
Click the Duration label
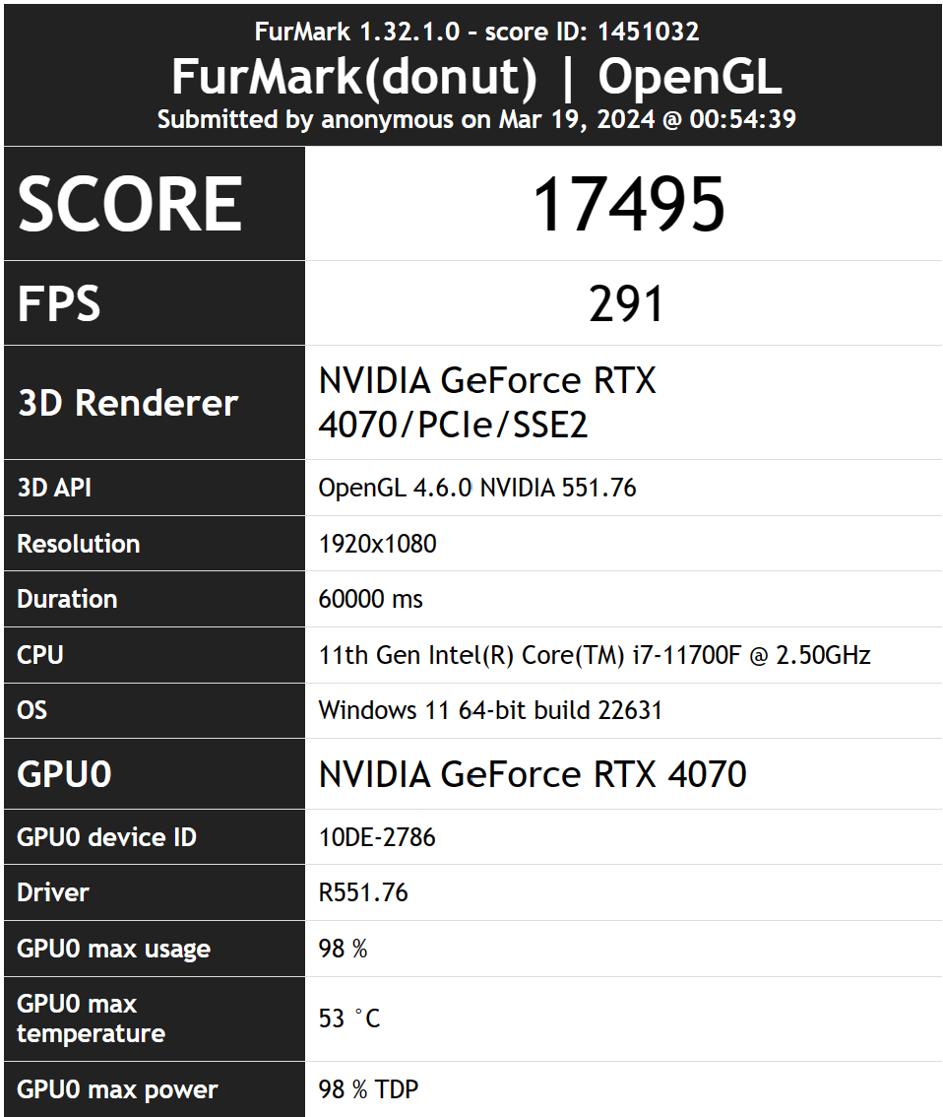click(67, 599)
